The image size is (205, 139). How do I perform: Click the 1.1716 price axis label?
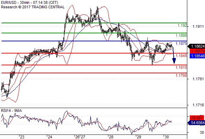point(198,105)
